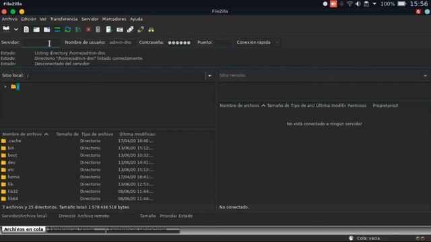
Task: Switch to Transferencias fallidas tab
Action: click(x=75, y=229)
